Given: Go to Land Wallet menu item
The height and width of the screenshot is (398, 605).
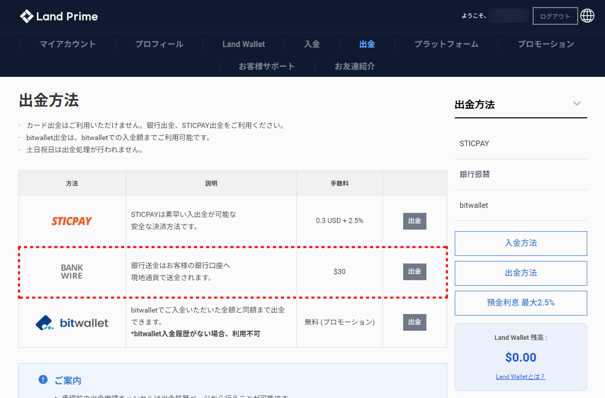Looking at the screenshot, I should pos(243,45).
